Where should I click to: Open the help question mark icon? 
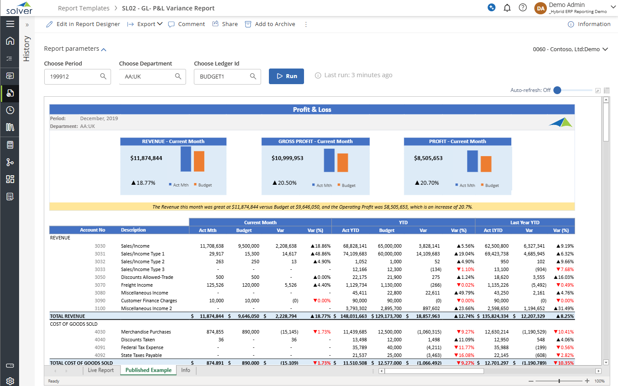point(523,8)
